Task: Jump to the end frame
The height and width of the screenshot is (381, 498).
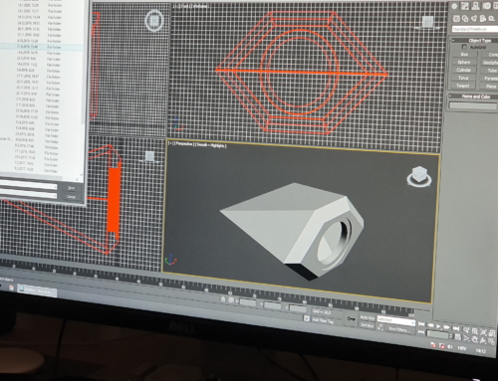Action: (x=456, y=328)
